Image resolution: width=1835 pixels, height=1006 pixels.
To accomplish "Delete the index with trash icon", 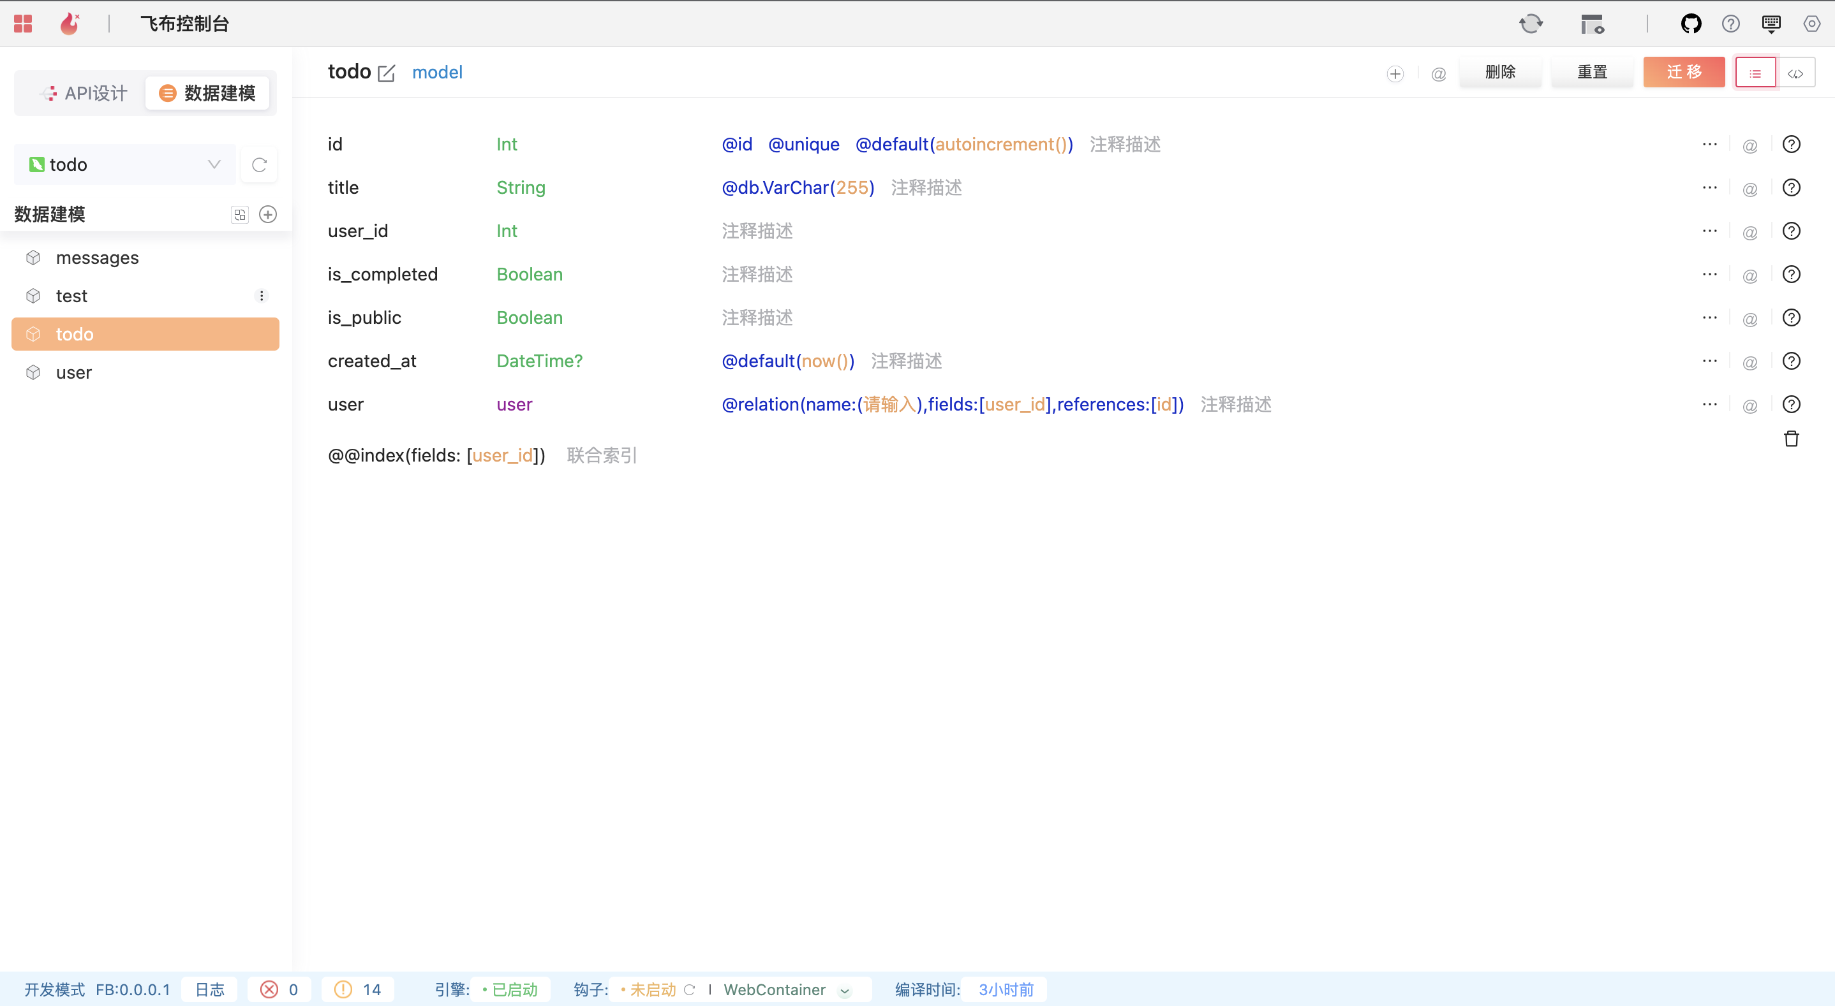I will (1791, 439).
